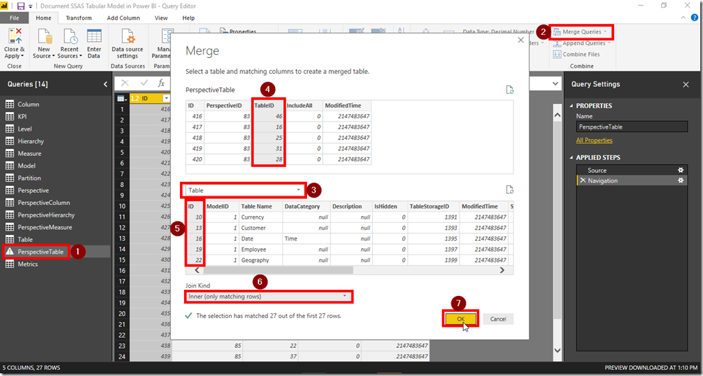Viewport: 703px width, 376px height.
Task: Open the ID column filter dropdown
Action: (x=166, y=98)
